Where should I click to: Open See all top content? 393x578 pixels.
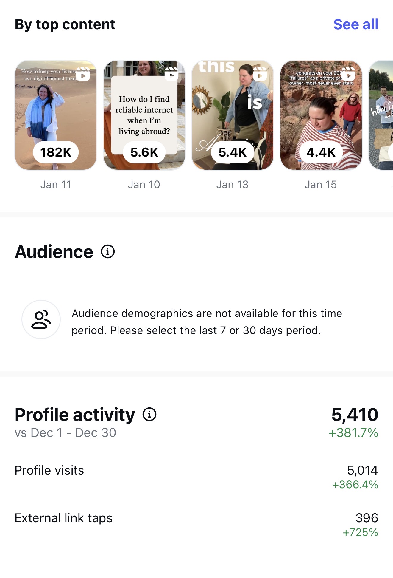(x=355, y=24)
